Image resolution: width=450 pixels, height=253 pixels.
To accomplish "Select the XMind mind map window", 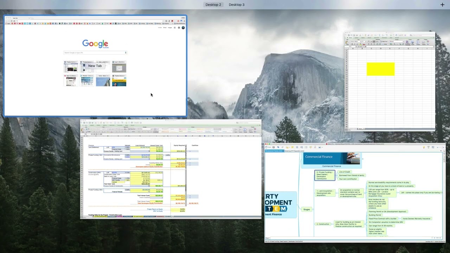I will point(355,193).
